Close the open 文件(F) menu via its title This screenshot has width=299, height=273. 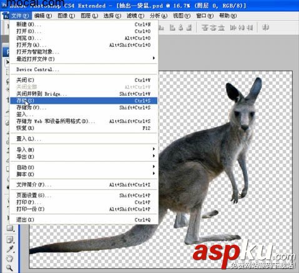pyautogui.click(x=20, y=16)
